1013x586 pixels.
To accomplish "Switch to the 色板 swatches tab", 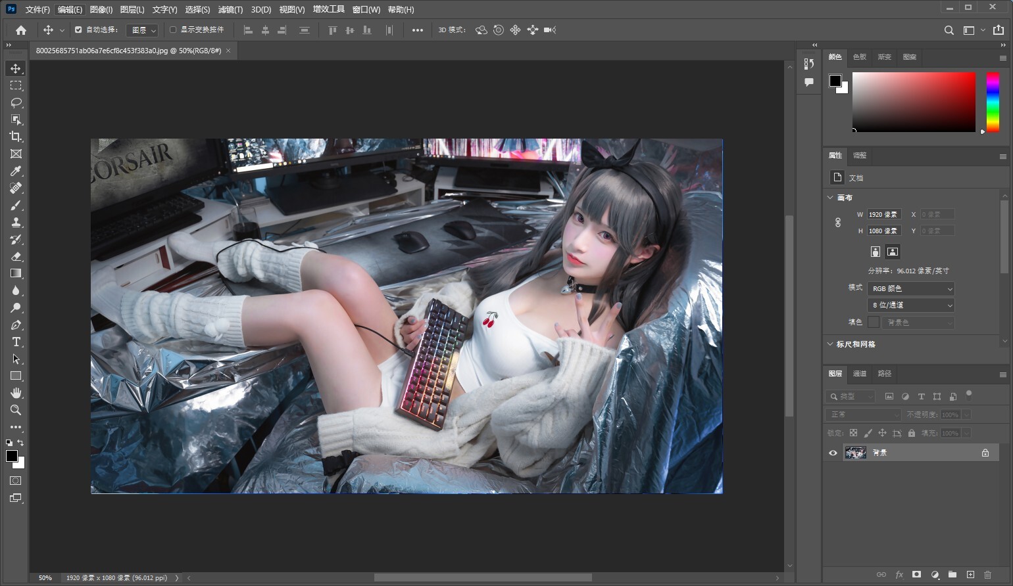I will (860, 56).
